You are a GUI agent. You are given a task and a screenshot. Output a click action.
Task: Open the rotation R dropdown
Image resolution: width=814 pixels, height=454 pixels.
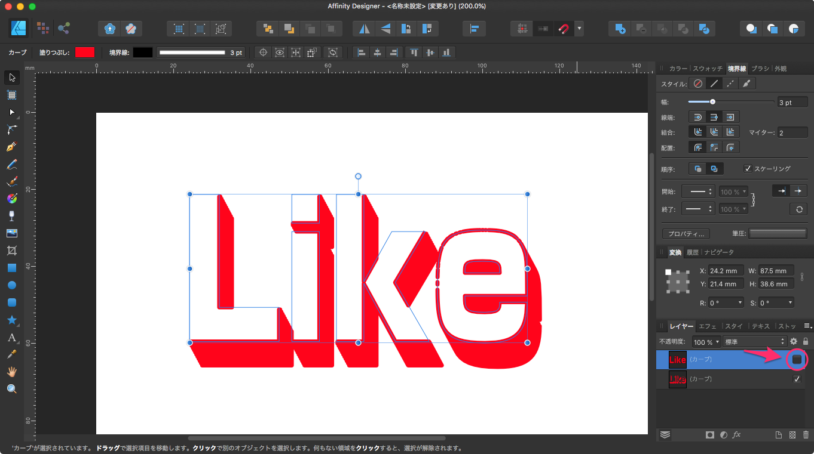click(x=726, y=303)
